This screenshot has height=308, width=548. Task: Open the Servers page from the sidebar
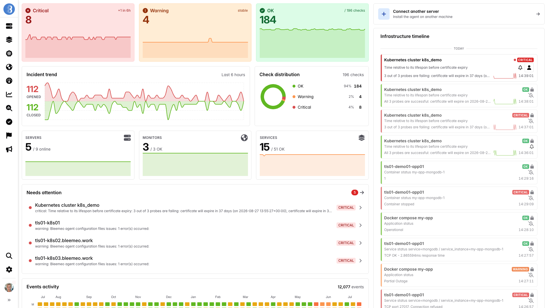pyautogui.click(x=9, y=26)
